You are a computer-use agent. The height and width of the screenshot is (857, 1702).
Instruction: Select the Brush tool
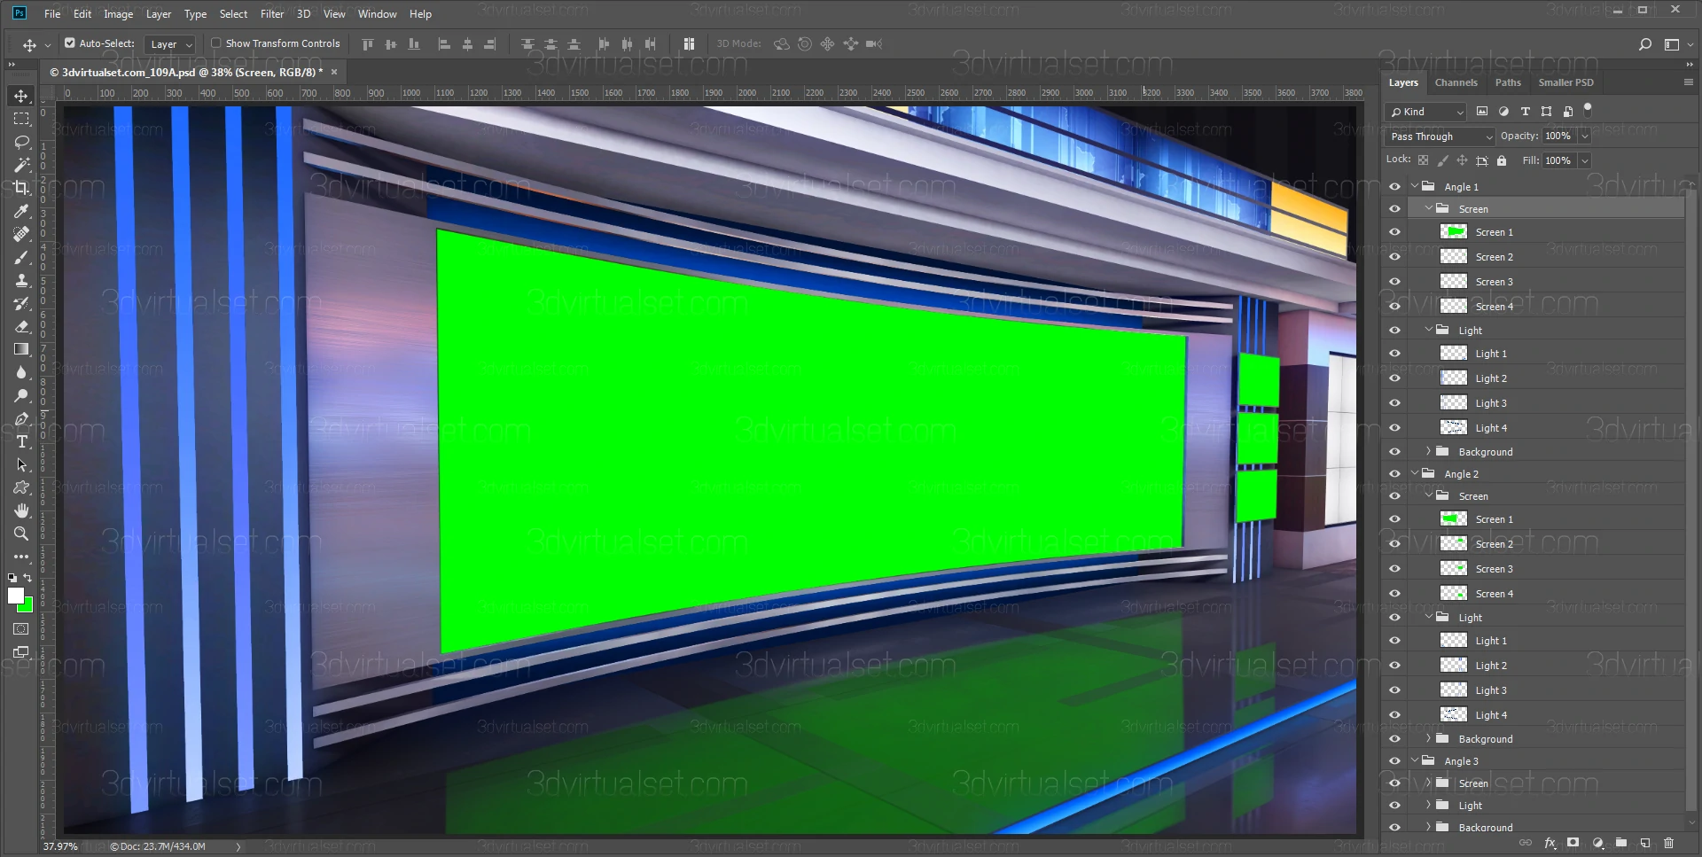click(21, 257)
